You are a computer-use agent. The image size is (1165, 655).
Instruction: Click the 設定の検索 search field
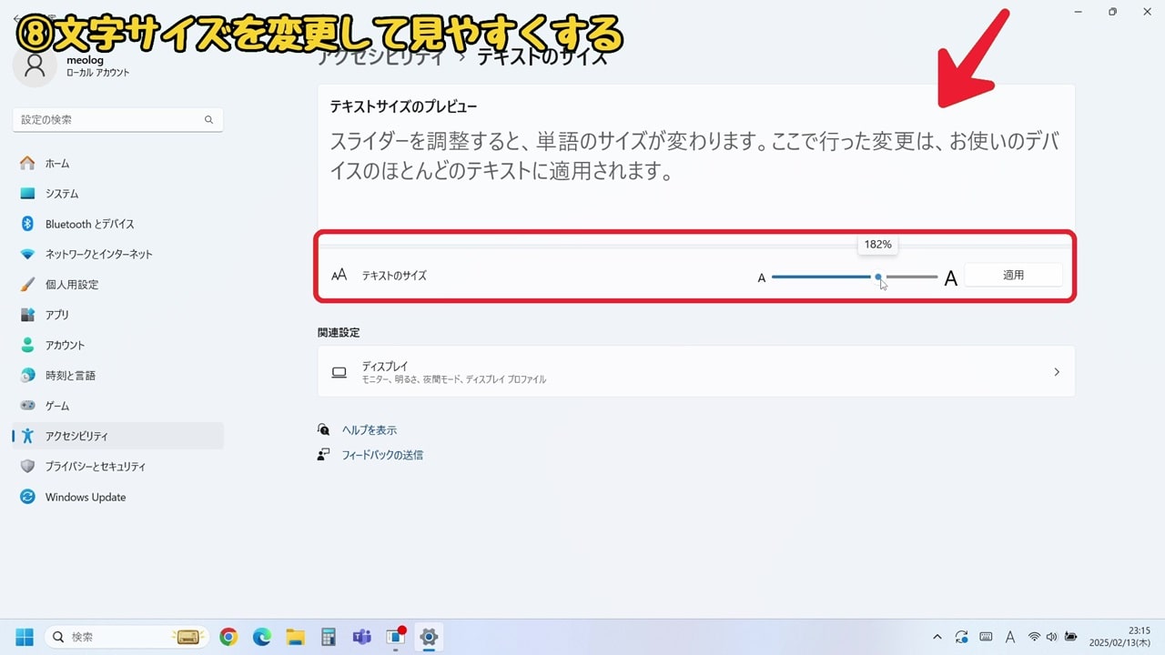click(117, 119)
